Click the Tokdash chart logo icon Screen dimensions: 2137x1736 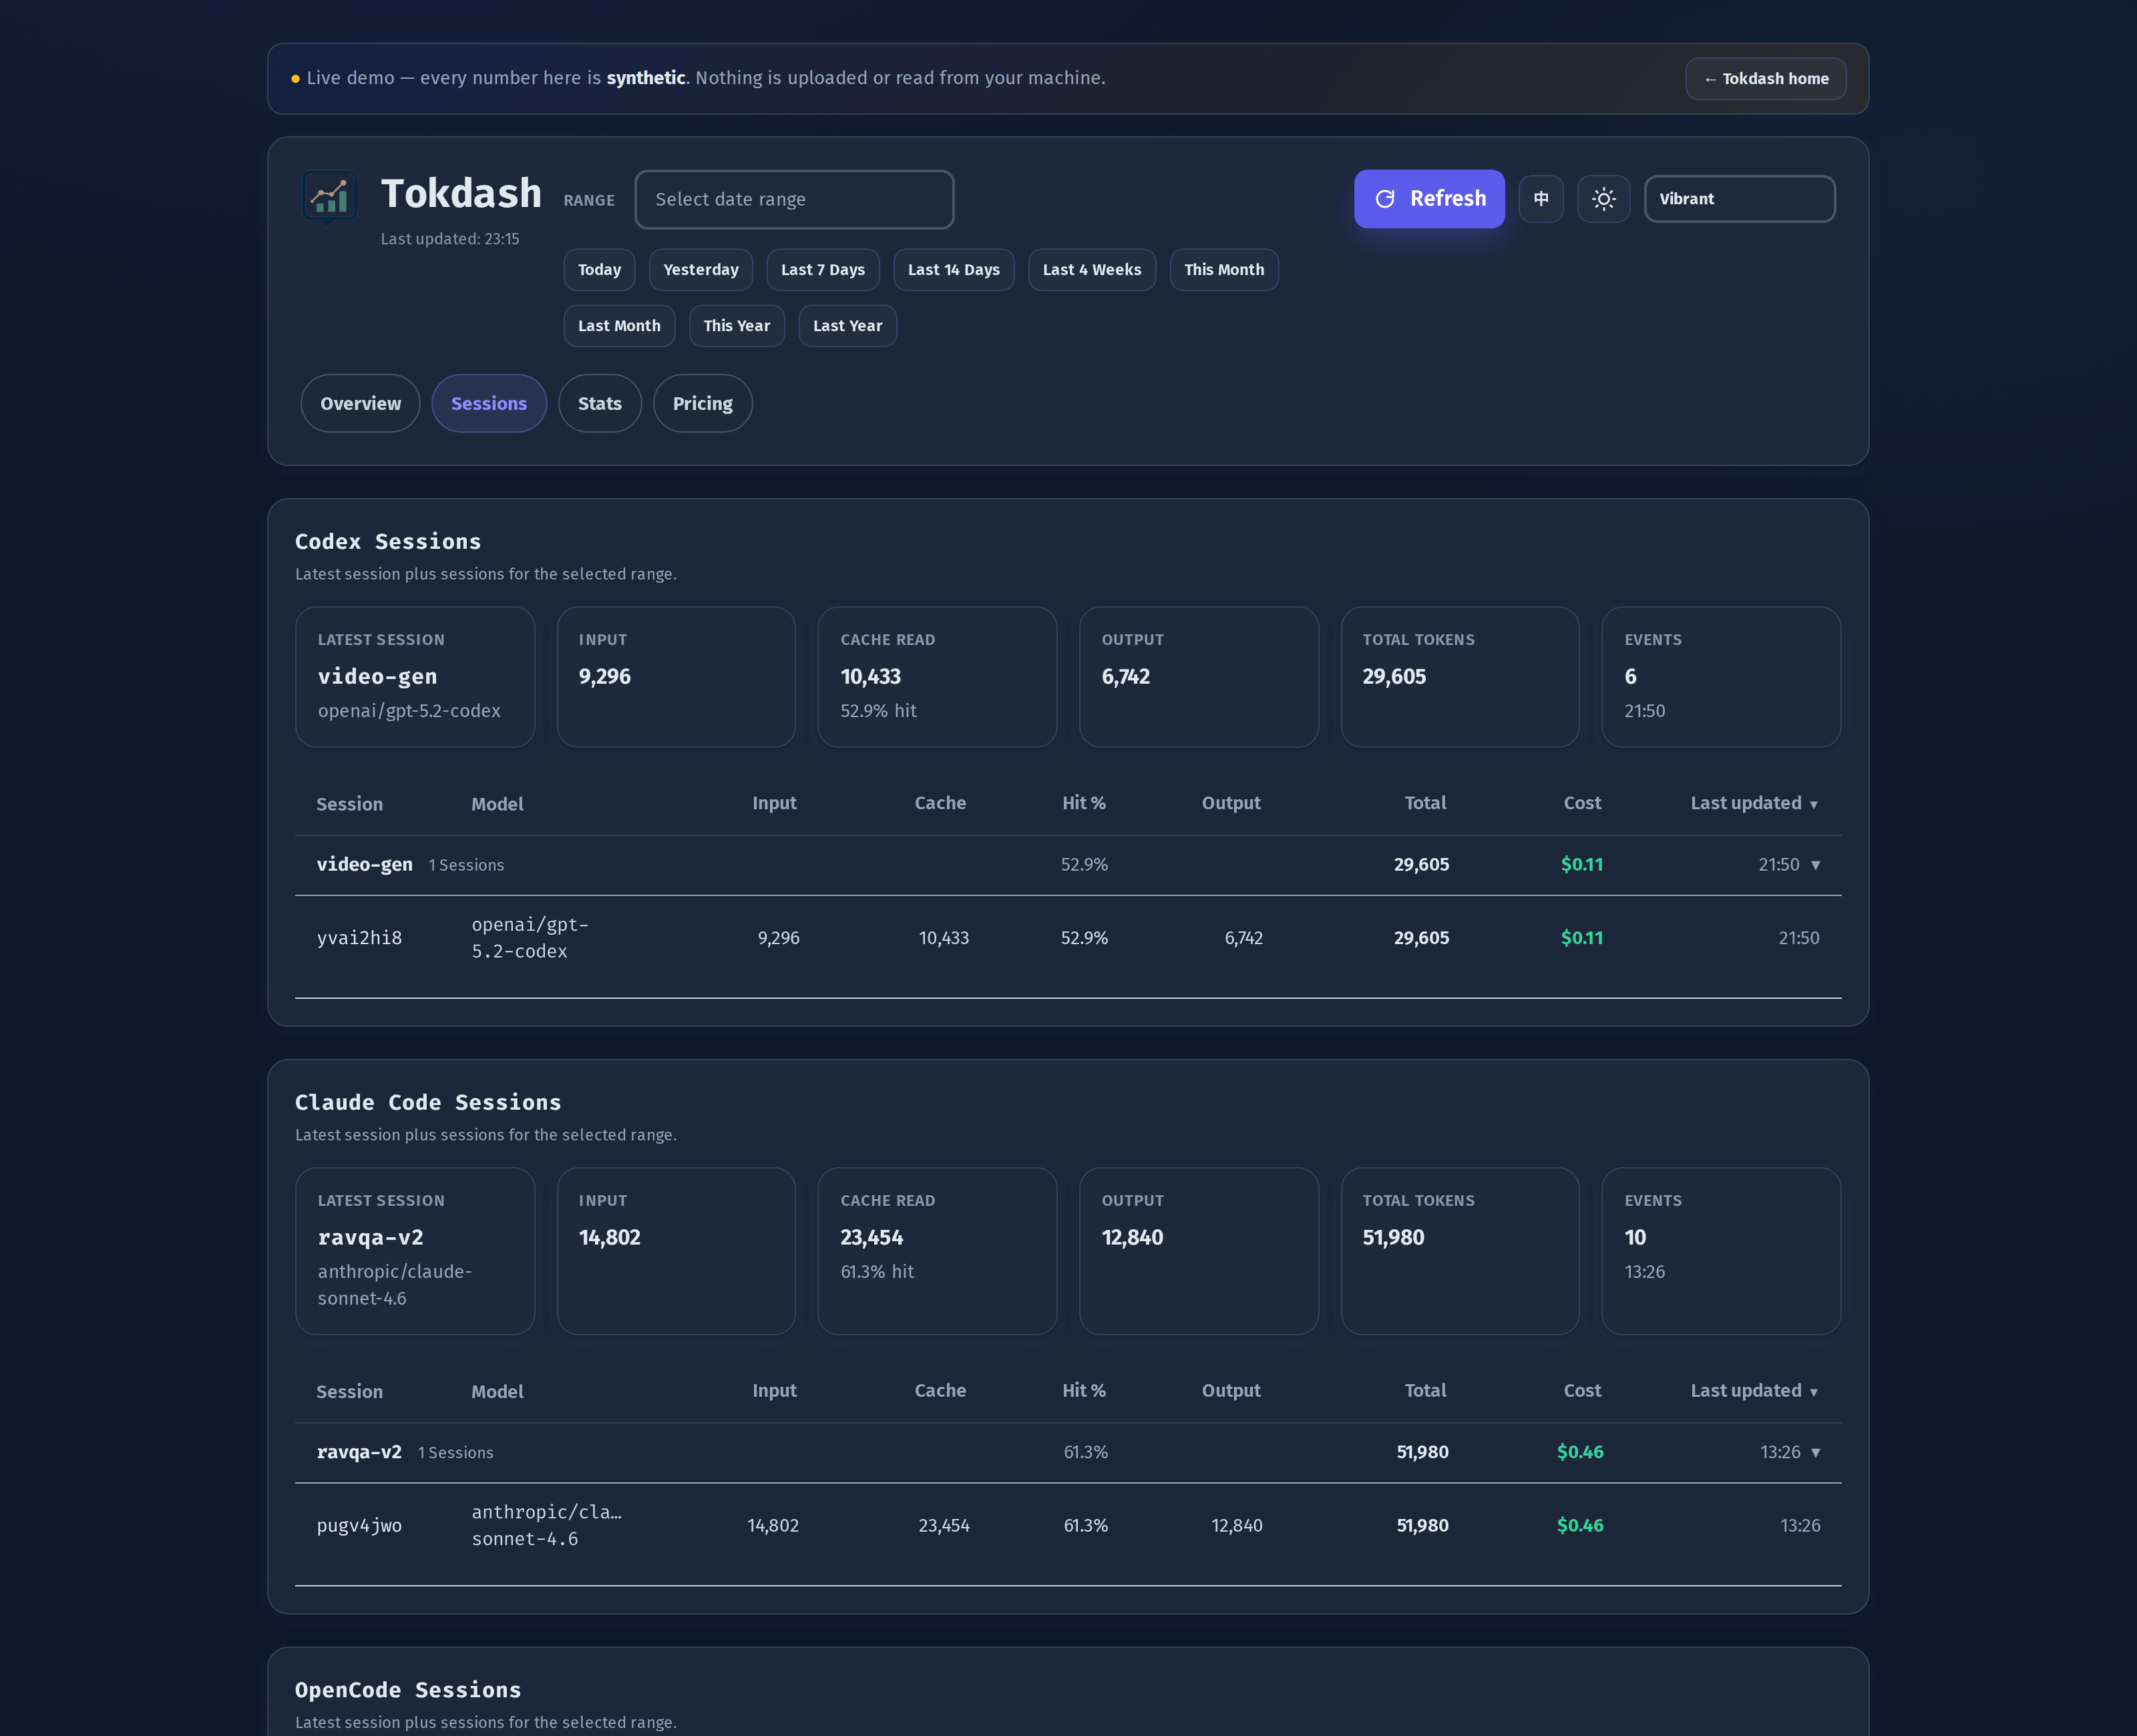[x=330, y=197]
